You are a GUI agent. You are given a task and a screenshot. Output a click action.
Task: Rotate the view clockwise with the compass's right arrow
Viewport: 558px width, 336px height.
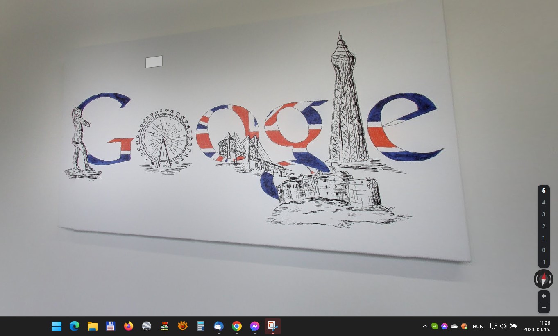point(551,279)
